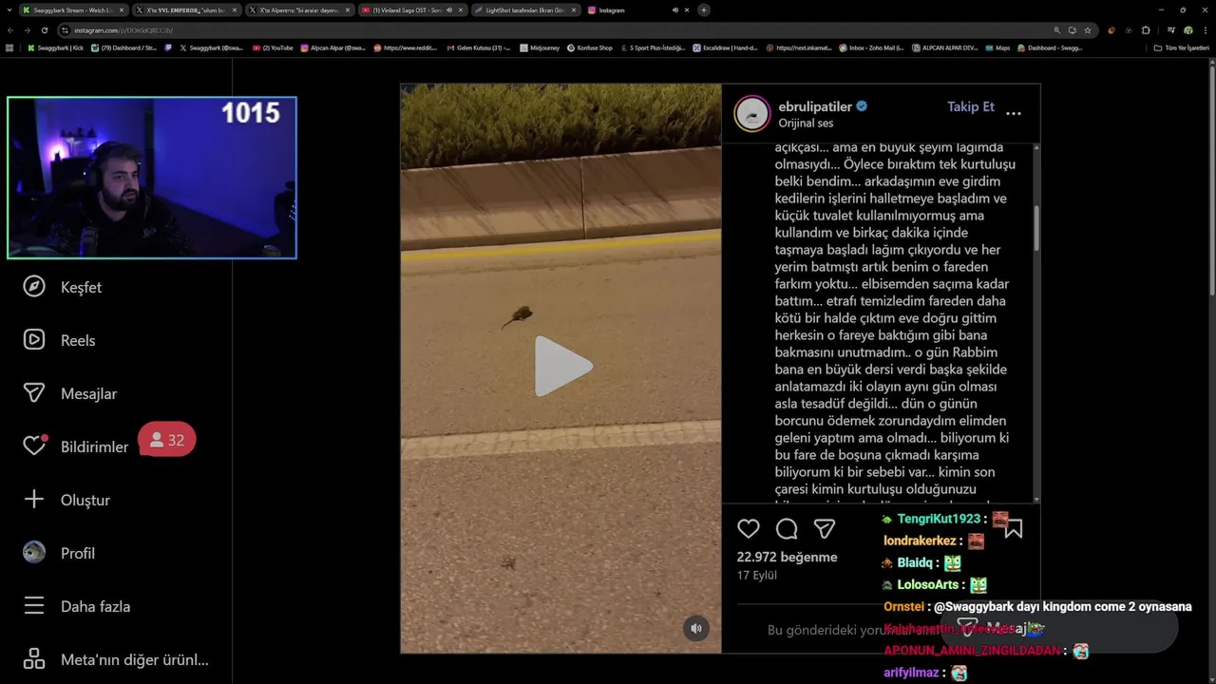Open ebrulipatiler profile link
This screenshot has height=684, width=1216.
(x=816, y=106)
